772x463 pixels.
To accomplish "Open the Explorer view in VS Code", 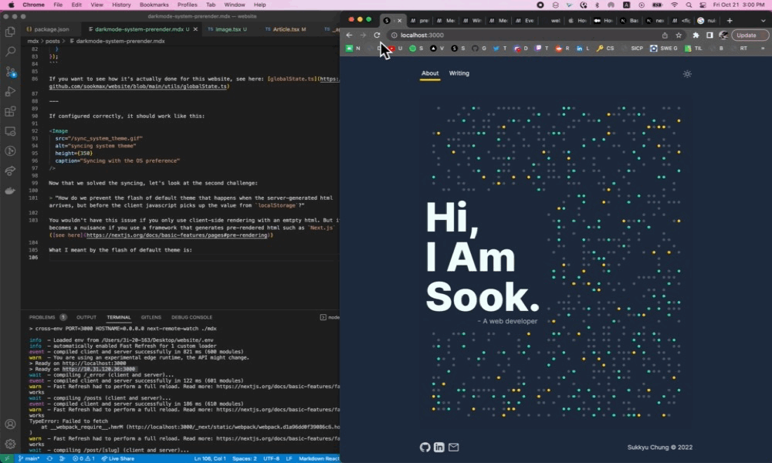I will (10, 32).
